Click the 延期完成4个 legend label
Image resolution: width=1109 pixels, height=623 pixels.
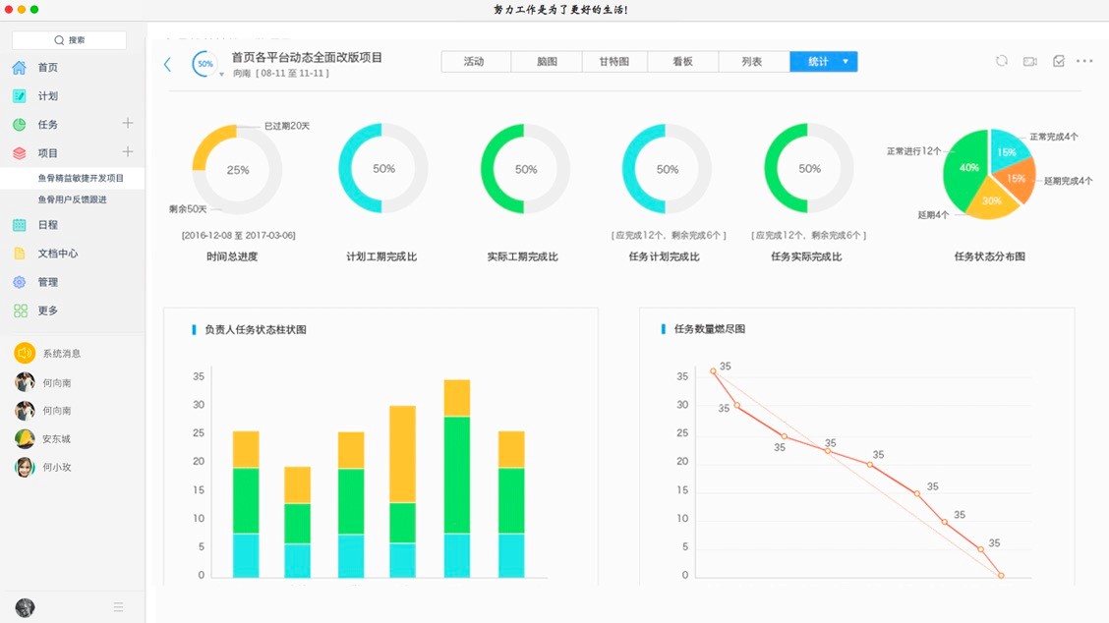[x=1069, y=181]
